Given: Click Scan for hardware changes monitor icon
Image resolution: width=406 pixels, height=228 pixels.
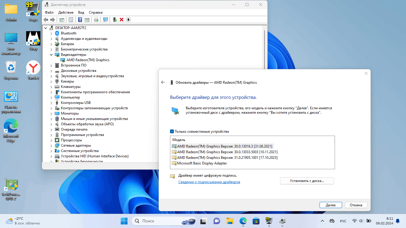Looking at the screenshot, I should pos(105,20).
